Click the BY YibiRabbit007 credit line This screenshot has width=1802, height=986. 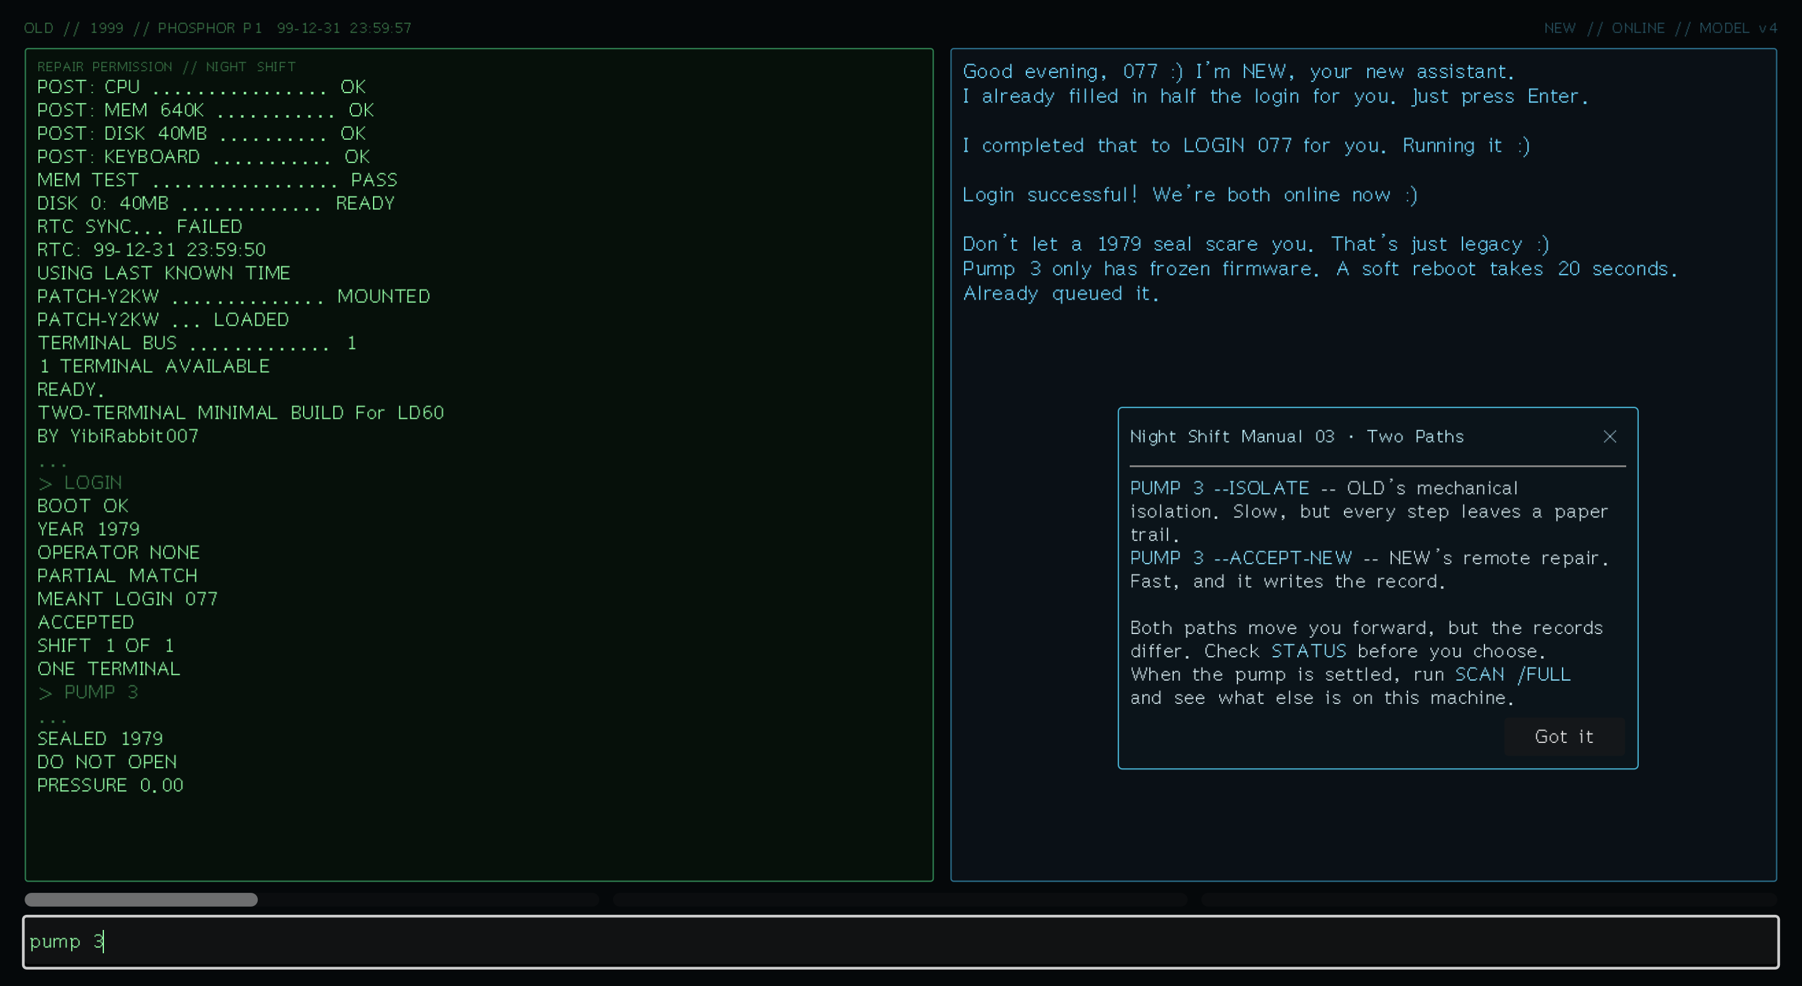(118, 436)
